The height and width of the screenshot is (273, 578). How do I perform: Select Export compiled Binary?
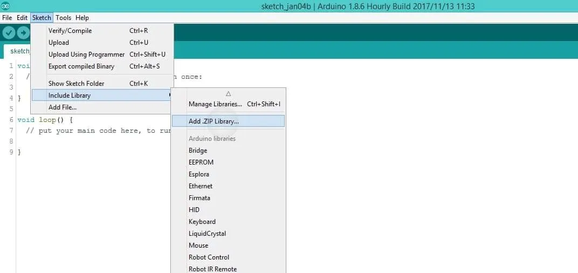pos(102,66)
